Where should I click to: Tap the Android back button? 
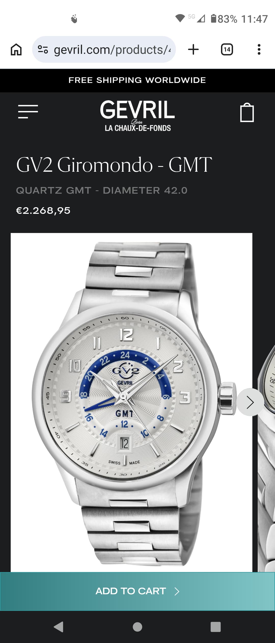click(x=59, y=627)
